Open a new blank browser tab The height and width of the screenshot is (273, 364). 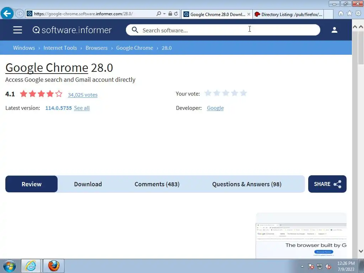[x=328, y=14]
